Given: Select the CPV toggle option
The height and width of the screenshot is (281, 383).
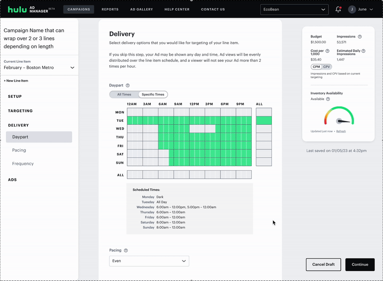Looking at the screenshot, I should click(x=327, y=67).
